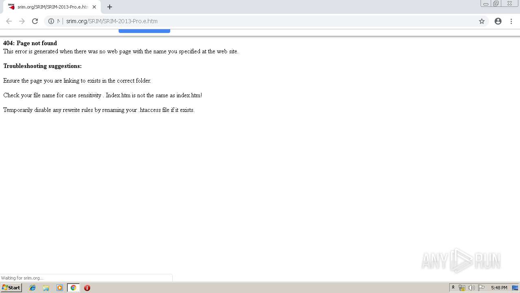The height and width of the screenshot is (293, 520).
Task: Open the Chrome profile avatar icon
Action: click(x=498, y=21)
